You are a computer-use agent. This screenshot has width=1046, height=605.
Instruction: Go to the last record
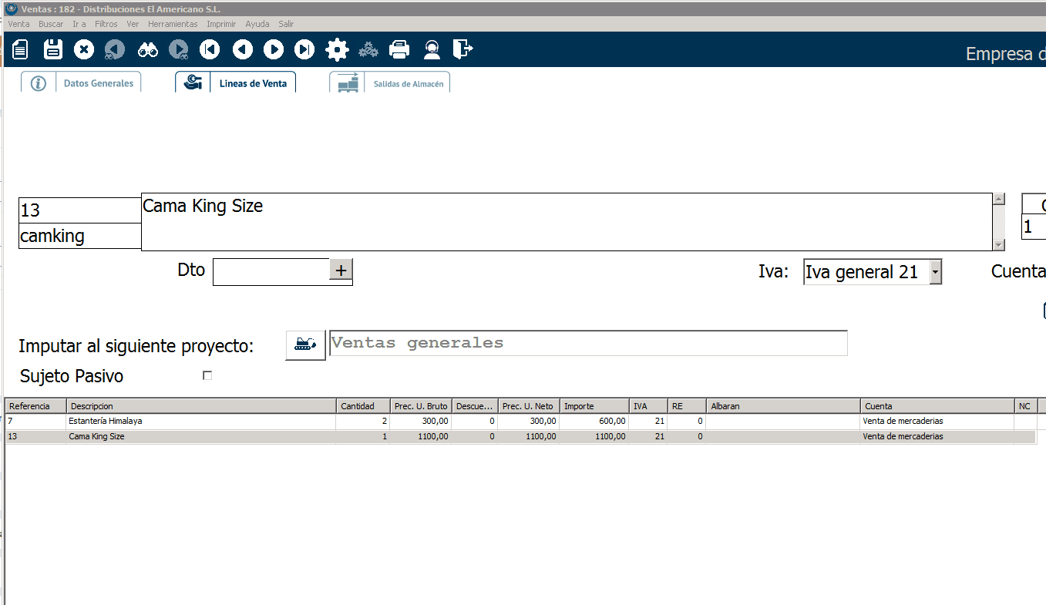305,50
